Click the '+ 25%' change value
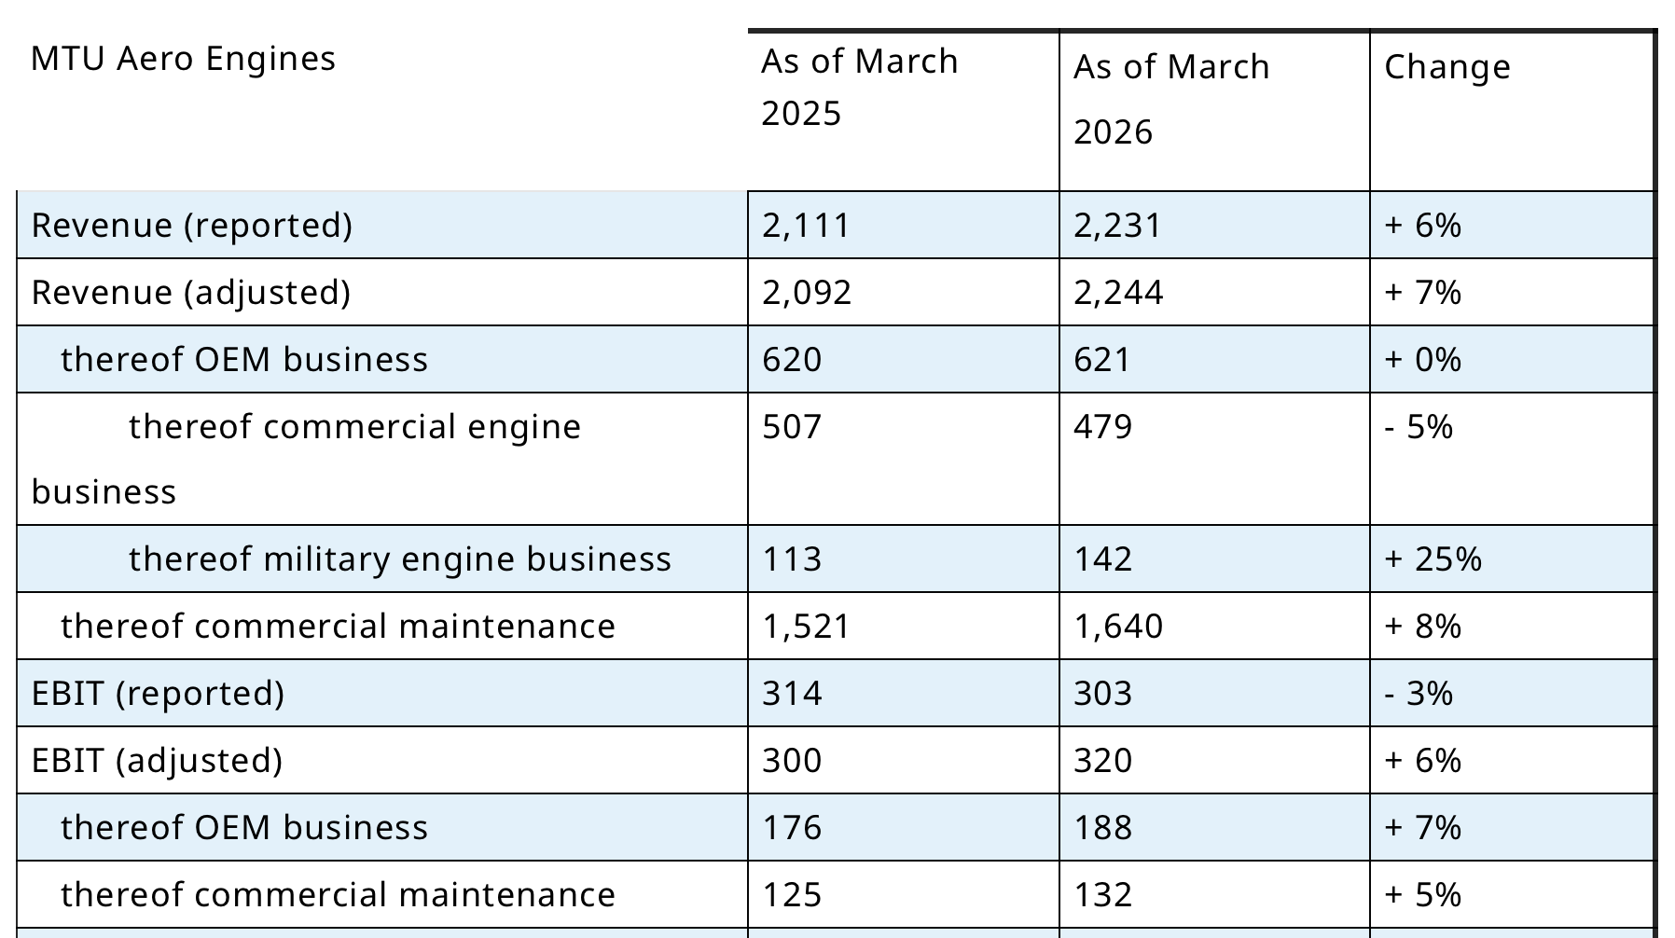Image resolution: width=1675 pixels, height=938 pixels. click(1433, 559)
